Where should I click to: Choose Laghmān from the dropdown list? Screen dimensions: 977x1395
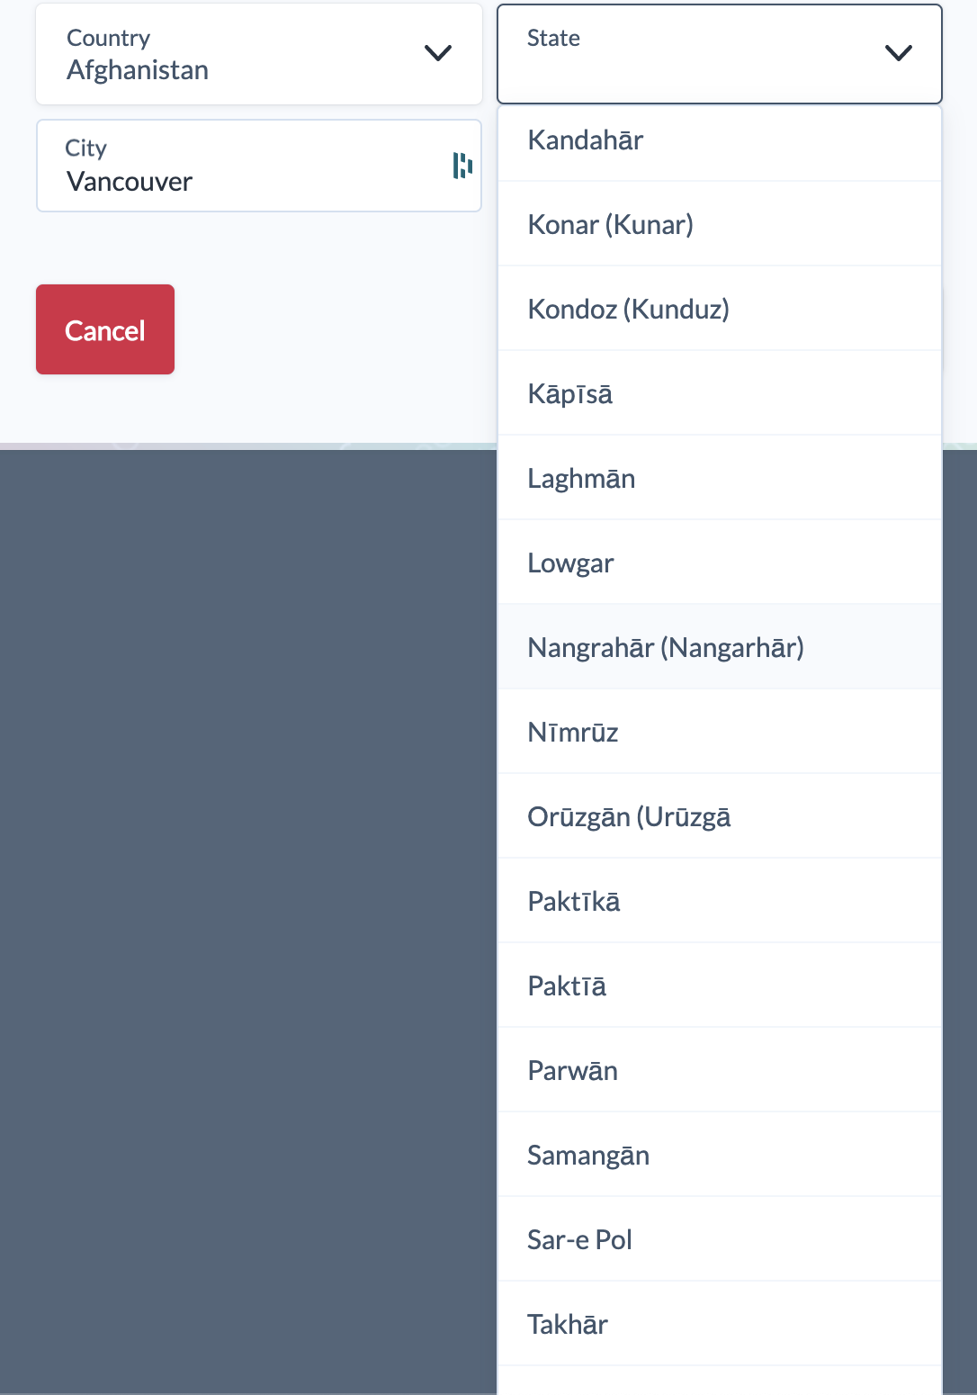[580, 477]
